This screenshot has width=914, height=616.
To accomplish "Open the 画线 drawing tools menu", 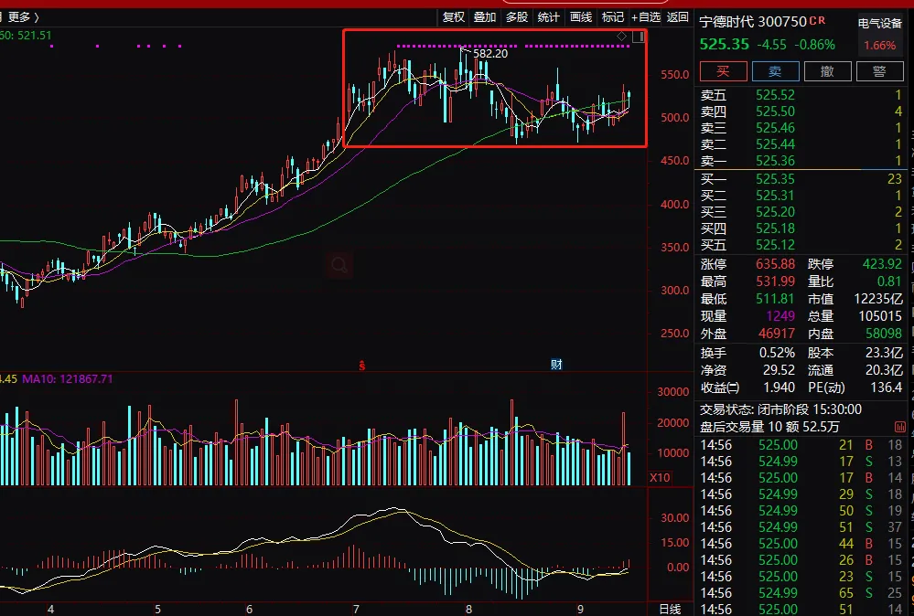I will pyautogui.click(x=581, y=16).
